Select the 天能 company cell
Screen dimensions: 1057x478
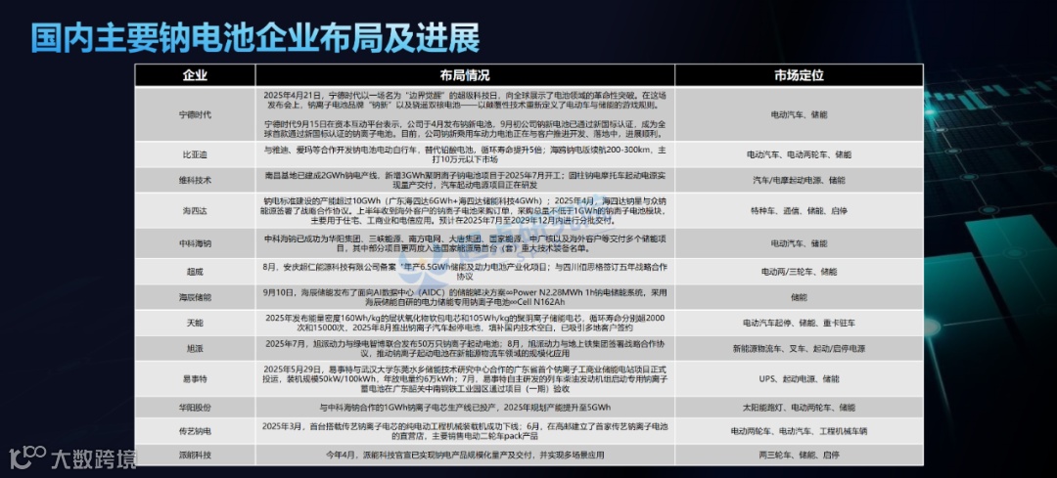[195, 323]
